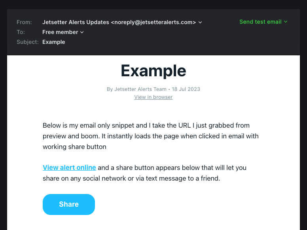
Task: Click the View in browser link
Action: tap(153, 97)
